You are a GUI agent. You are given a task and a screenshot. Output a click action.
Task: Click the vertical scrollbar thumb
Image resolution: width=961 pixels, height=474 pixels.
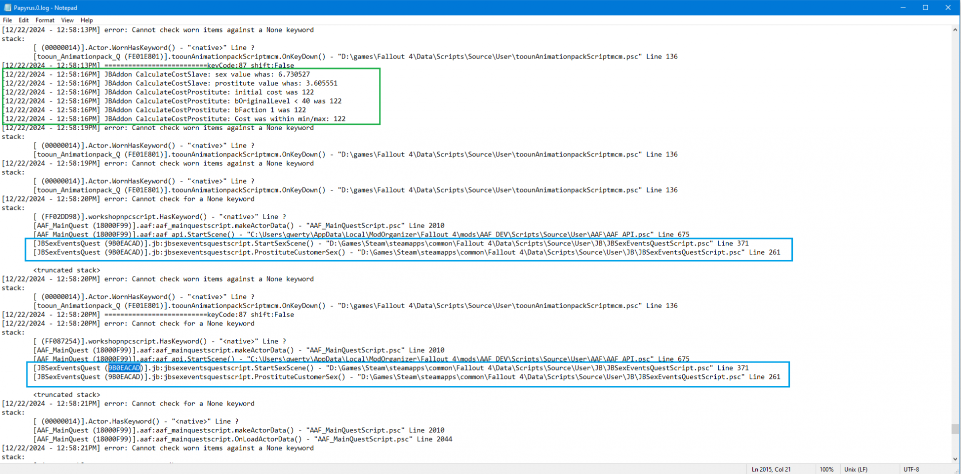(x=955, y=428)
